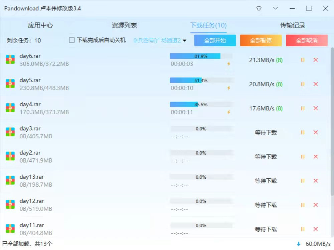Pause the day3.rar waiting task
The width and height of the screenshot is (334, 250).
pyautogui.click(x=303, y=132)
